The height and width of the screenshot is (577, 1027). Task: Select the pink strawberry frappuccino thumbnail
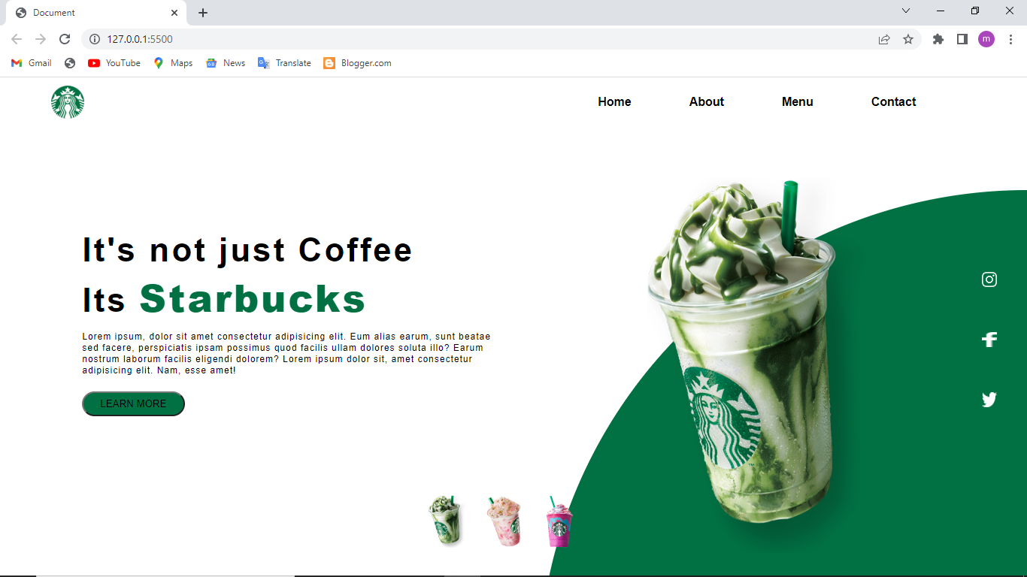[503, 521]
